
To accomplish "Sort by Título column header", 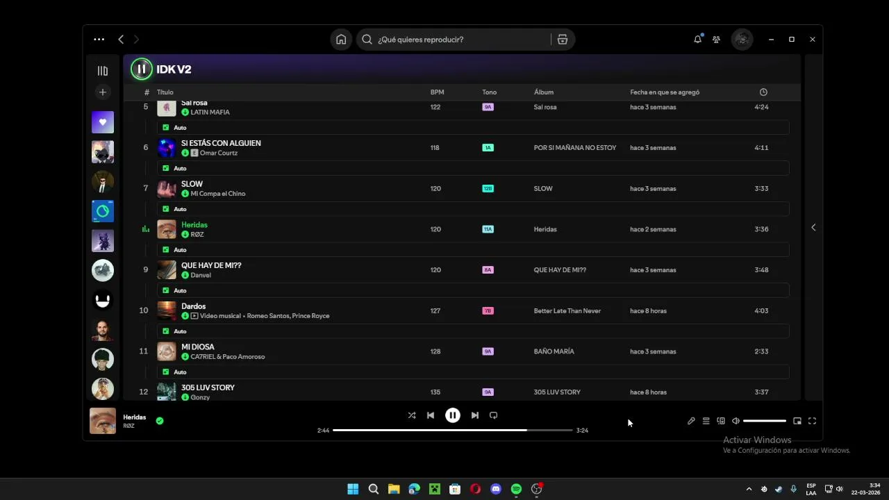I will coord(165,92).
